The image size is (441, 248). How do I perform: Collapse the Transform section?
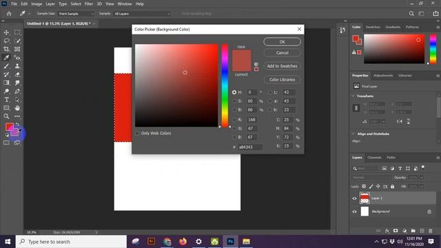(353, 96)
